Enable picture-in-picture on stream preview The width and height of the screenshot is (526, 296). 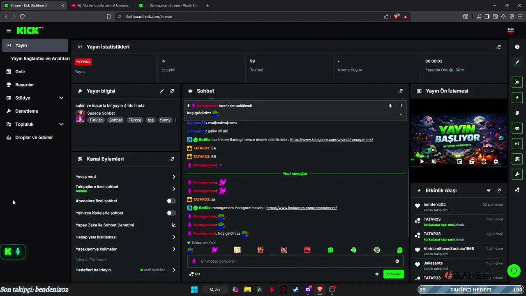pos(459,162)
